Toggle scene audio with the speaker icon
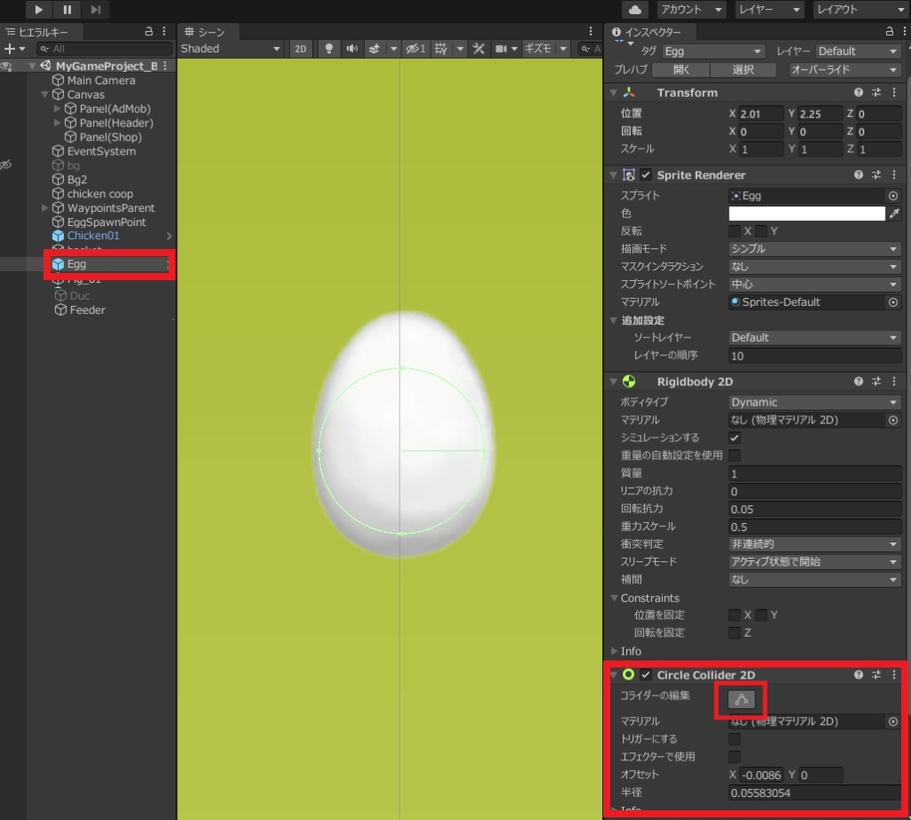Viewport: 911px width, 820px height. tap(351, 49)
